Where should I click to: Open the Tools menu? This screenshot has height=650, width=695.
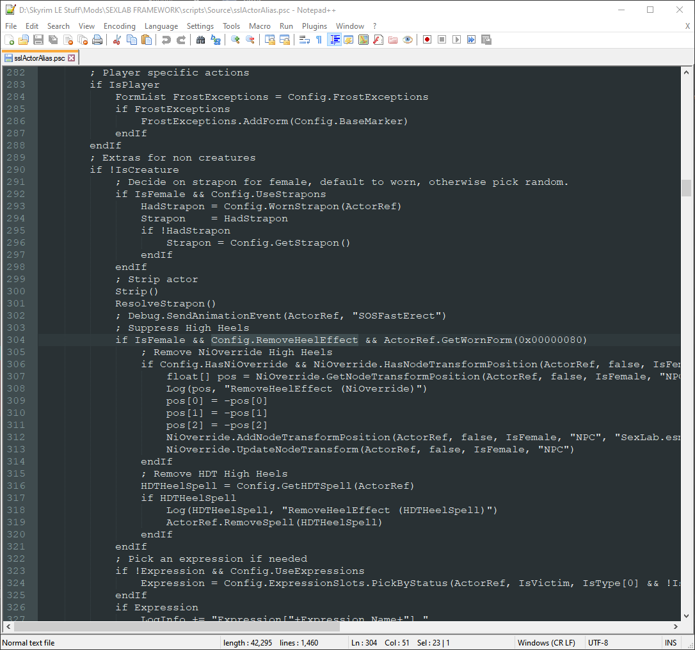pyautogui.click(x=232, y=26)
